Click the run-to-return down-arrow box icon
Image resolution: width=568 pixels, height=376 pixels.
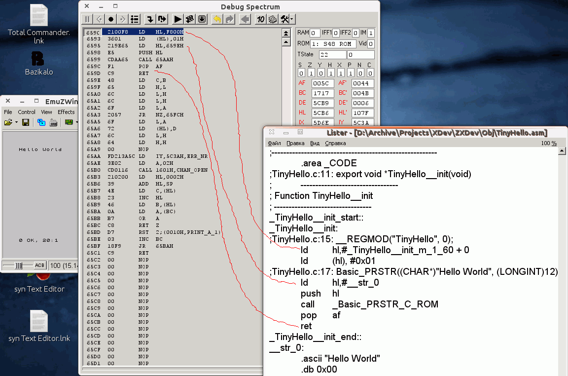(202, 19)
